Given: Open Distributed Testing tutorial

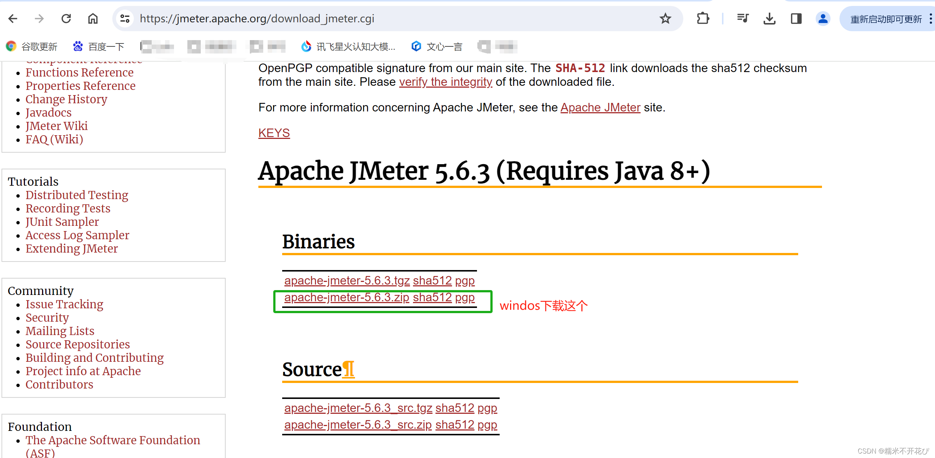Looking at the screenshot, I should pos(77,195).
